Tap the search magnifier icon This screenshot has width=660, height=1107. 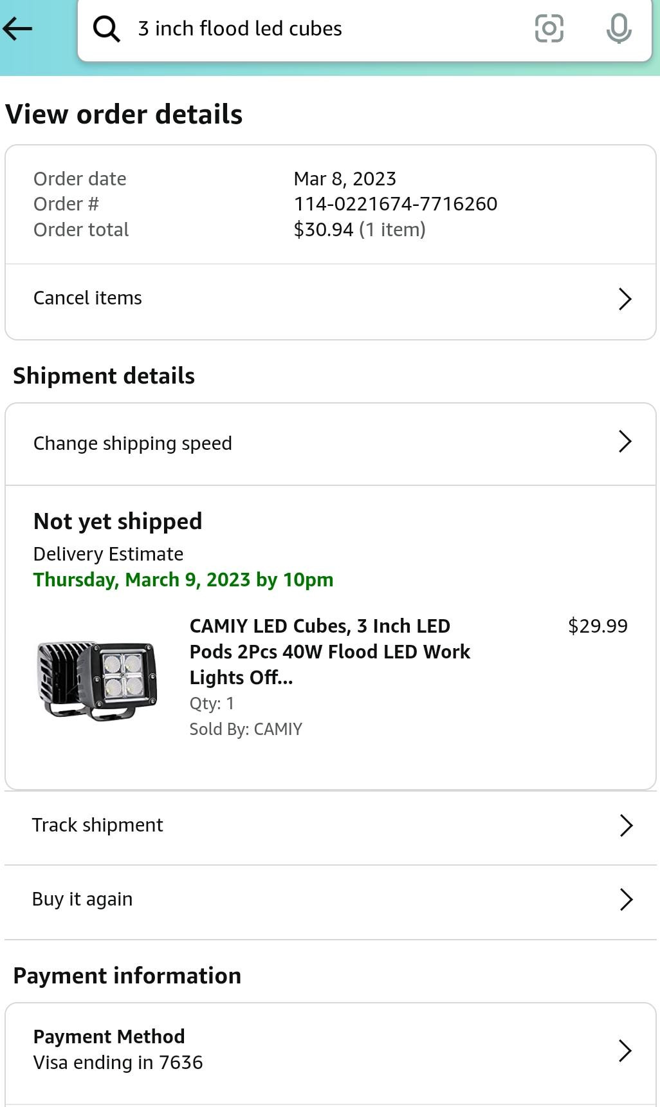106,29
